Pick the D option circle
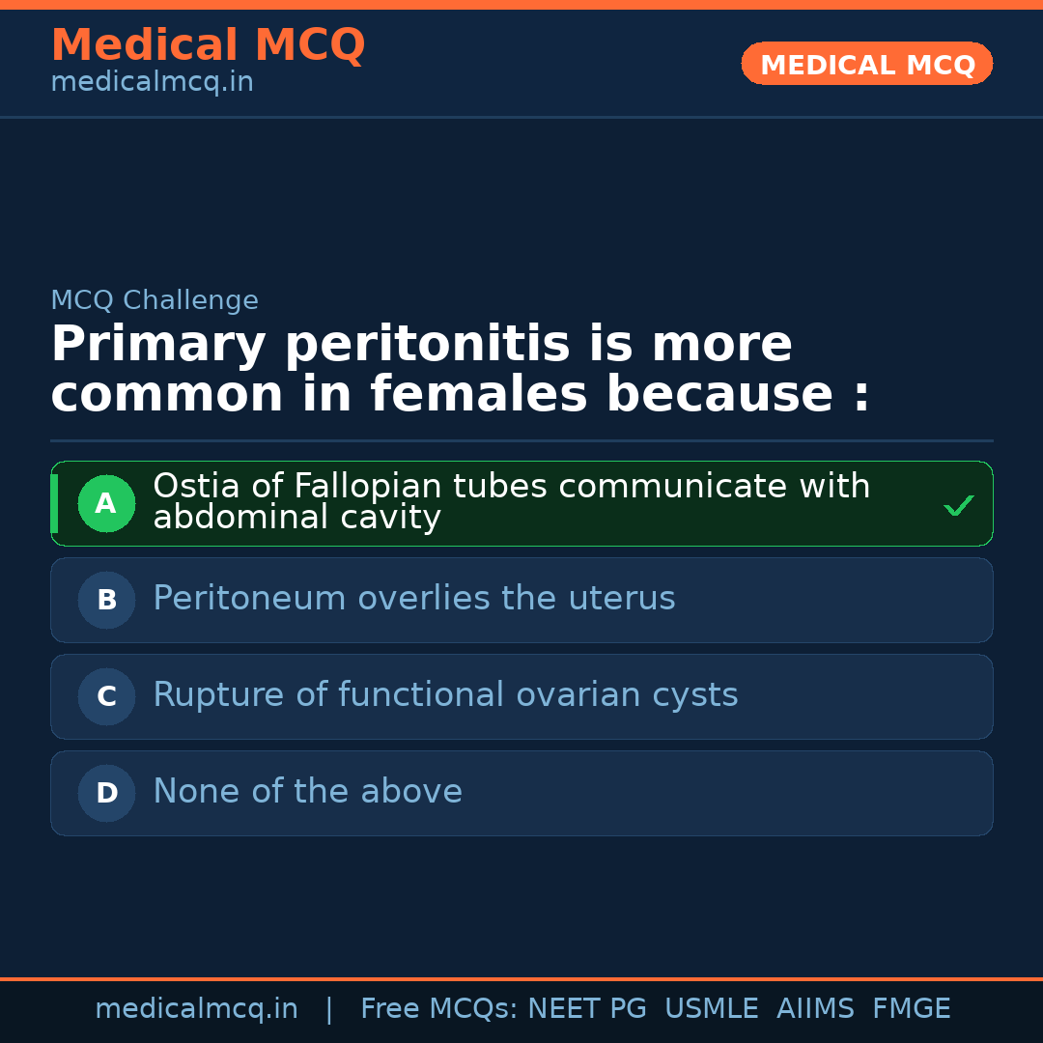The height and width of the screenshot is (1043, 1043). (106, 793)
